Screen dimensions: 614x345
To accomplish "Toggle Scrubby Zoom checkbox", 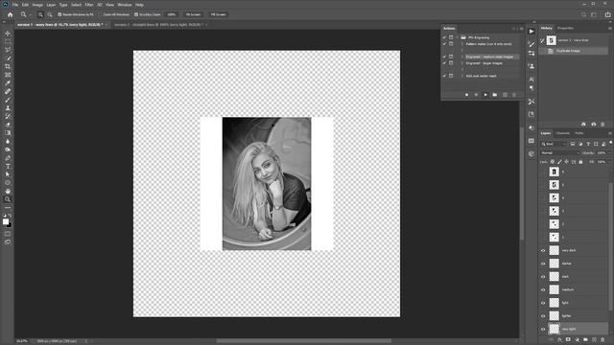I will click(x=136, y=14).
